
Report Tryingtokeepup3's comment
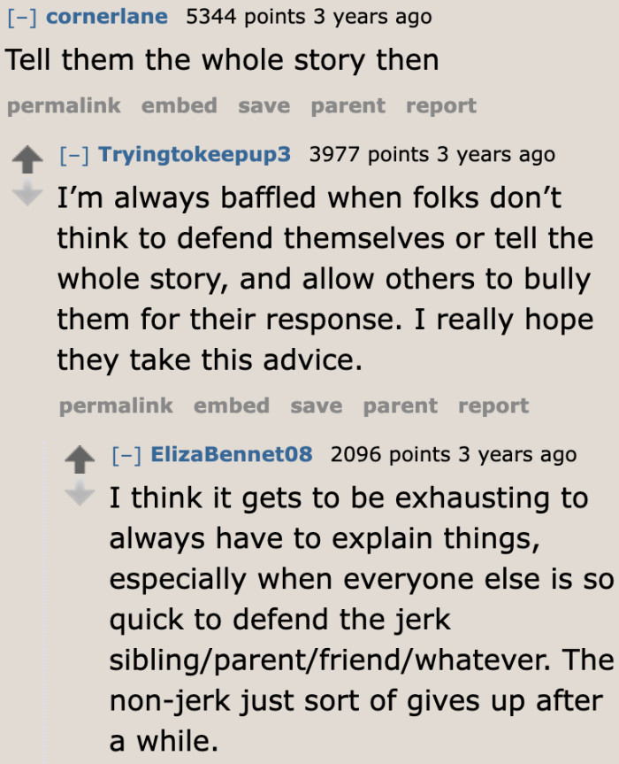coord(493,405)
